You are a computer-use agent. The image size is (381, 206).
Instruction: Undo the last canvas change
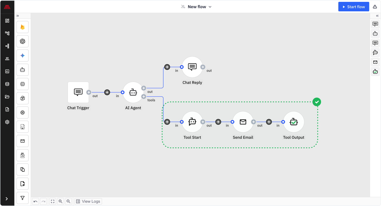(x=35, y=202)
